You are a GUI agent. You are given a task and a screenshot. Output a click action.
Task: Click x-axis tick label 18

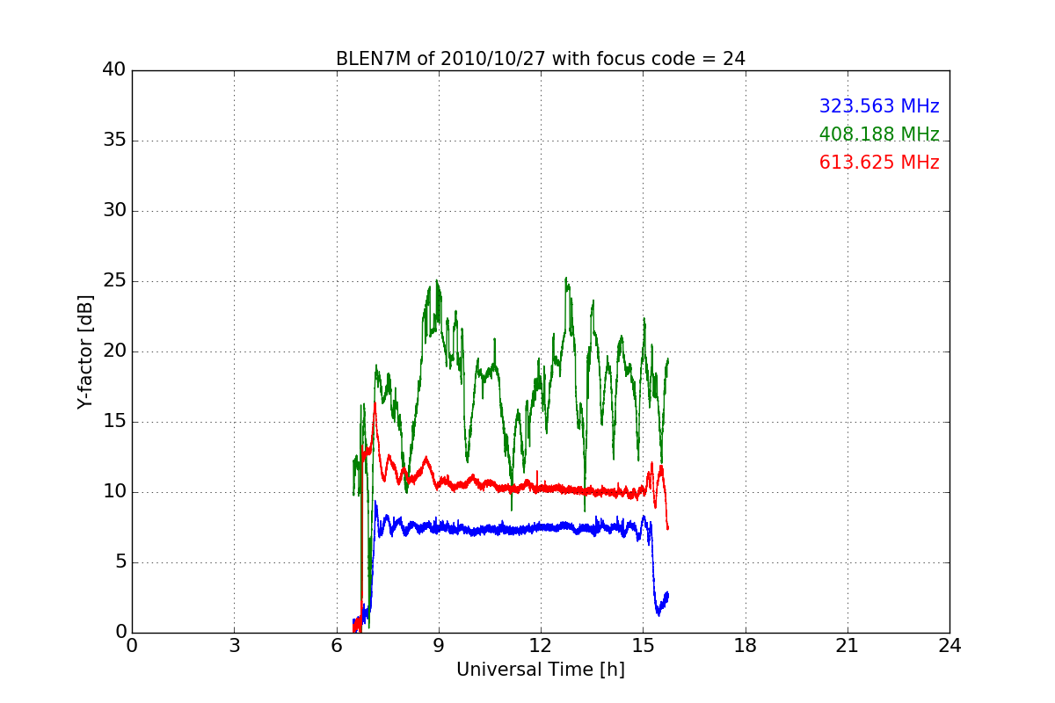point(746,646)
